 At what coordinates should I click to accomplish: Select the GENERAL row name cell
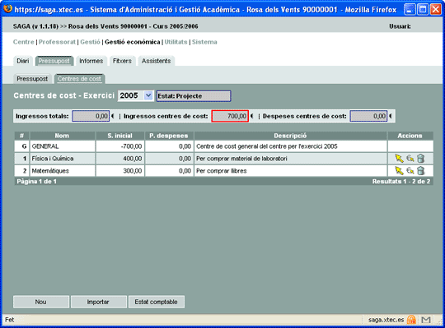(62, 146)
